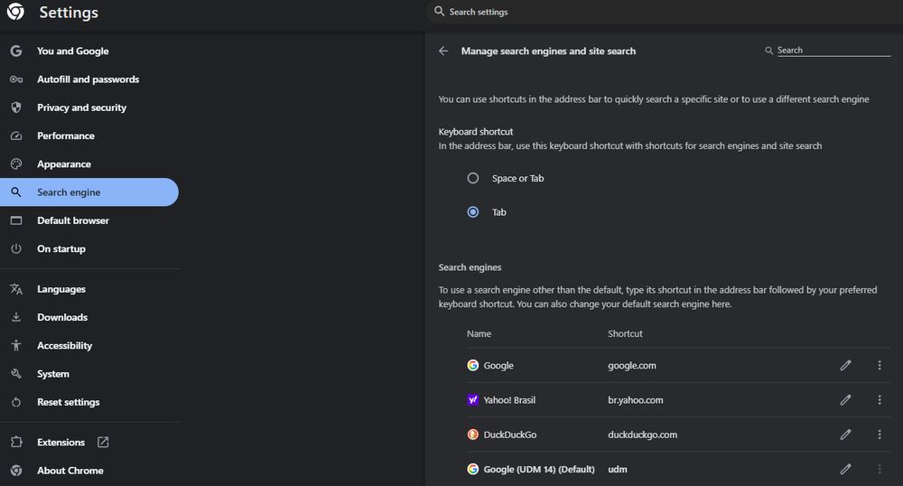Click the Chrome logo next to Settings
This screenshot has width=903, height=486.
[16, 13]
